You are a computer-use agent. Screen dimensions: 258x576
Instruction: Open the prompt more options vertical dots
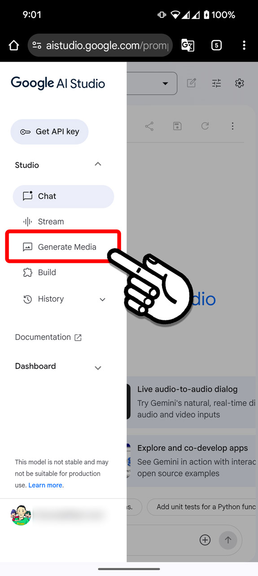coord(232,126)
